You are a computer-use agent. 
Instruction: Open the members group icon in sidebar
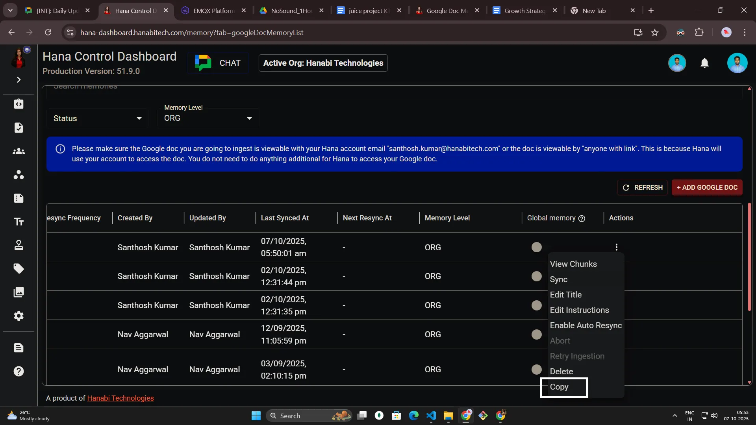(x=19, y=151)
